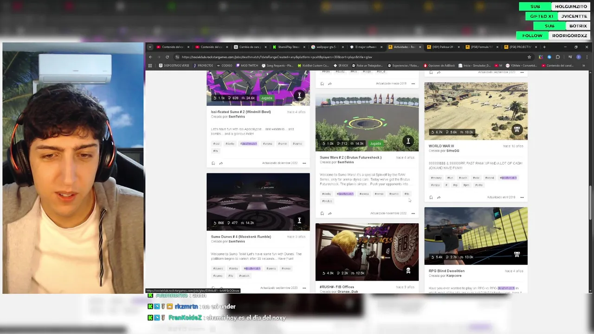Bookmark the WORLD WAR III job
This screenshot has height=334, width=594.
tap(431, 197)
